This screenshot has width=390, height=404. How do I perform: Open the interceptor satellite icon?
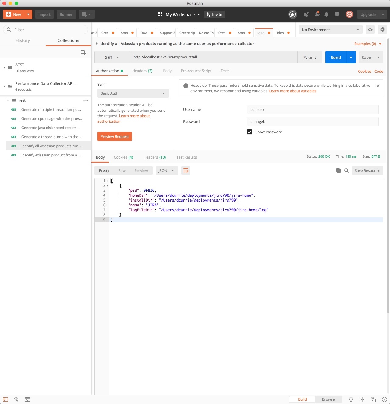pos(307,14)
